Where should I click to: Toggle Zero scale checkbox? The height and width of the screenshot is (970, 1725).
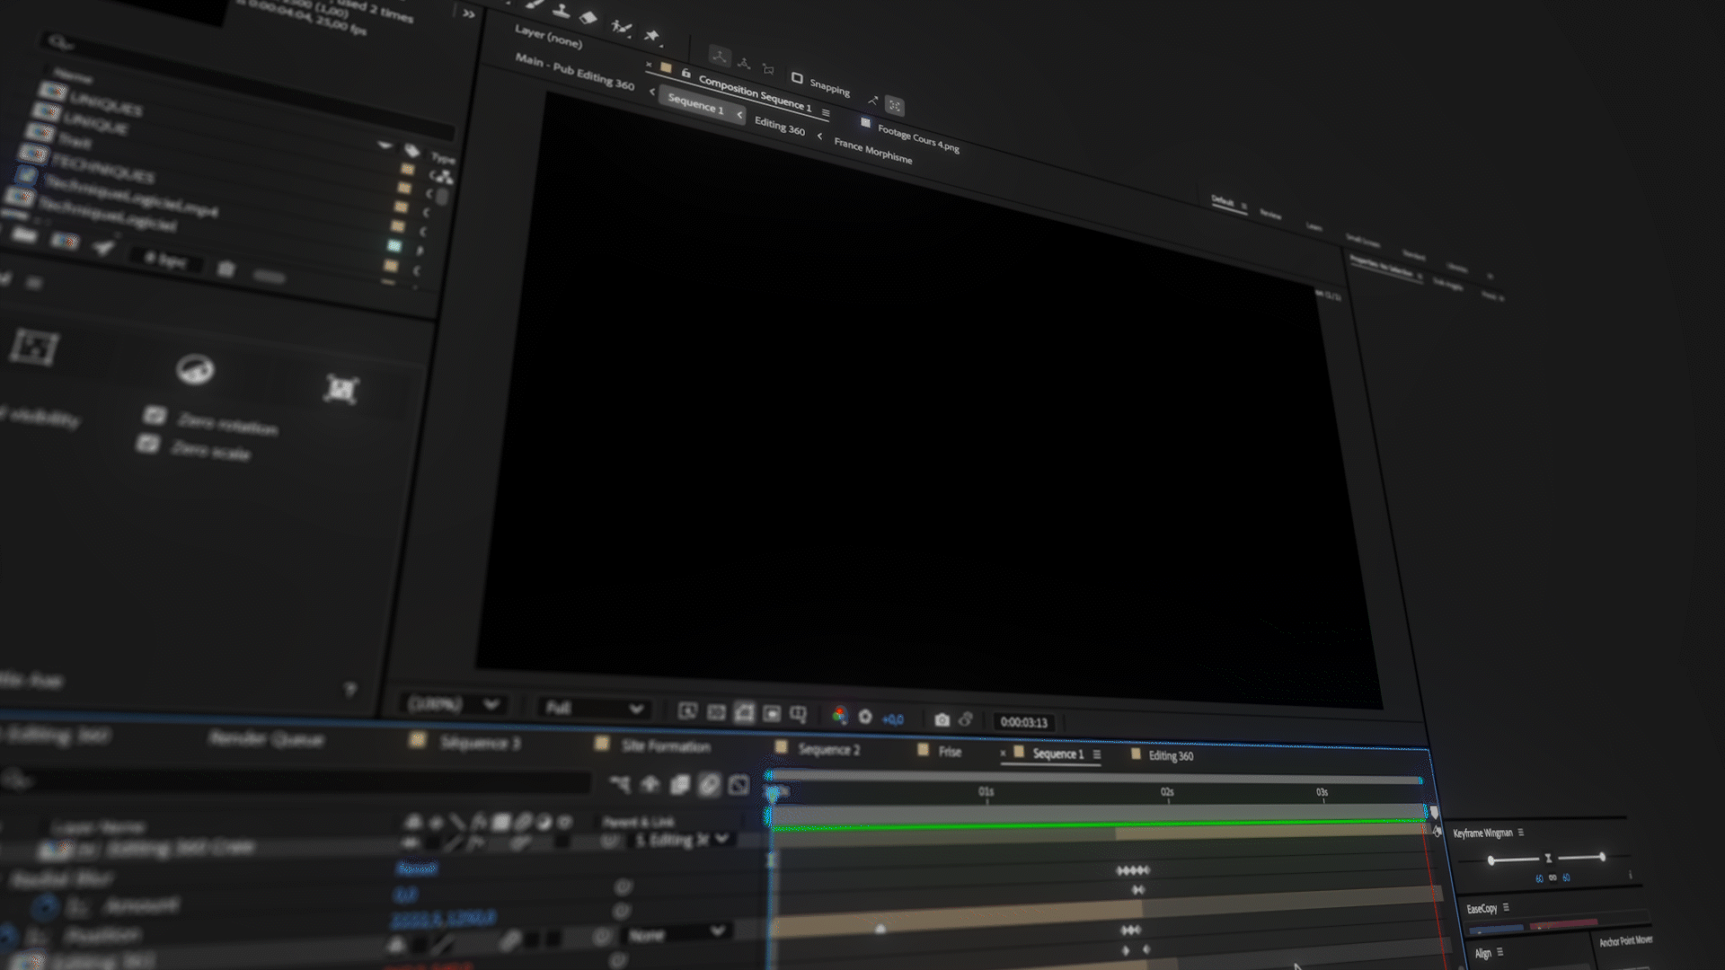coord(148,445)
